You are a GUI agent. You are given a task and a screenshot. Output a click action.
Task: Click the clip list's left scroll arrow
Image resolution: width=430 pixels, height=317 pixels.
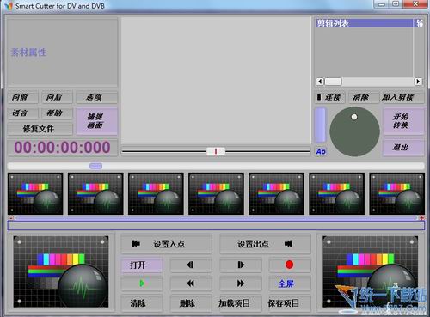pyautogui.click(x=320, y=82)
